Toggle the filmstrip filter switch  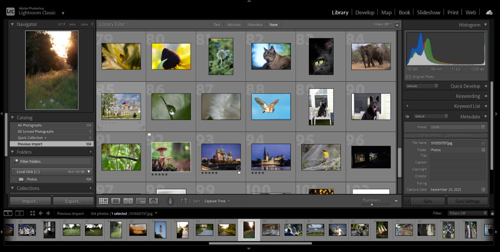(x=492, y=213)
